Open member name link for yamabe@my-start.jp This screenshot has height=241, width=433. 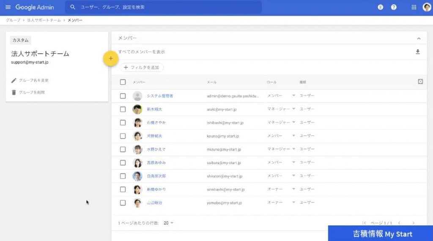[x=154, y=203]
